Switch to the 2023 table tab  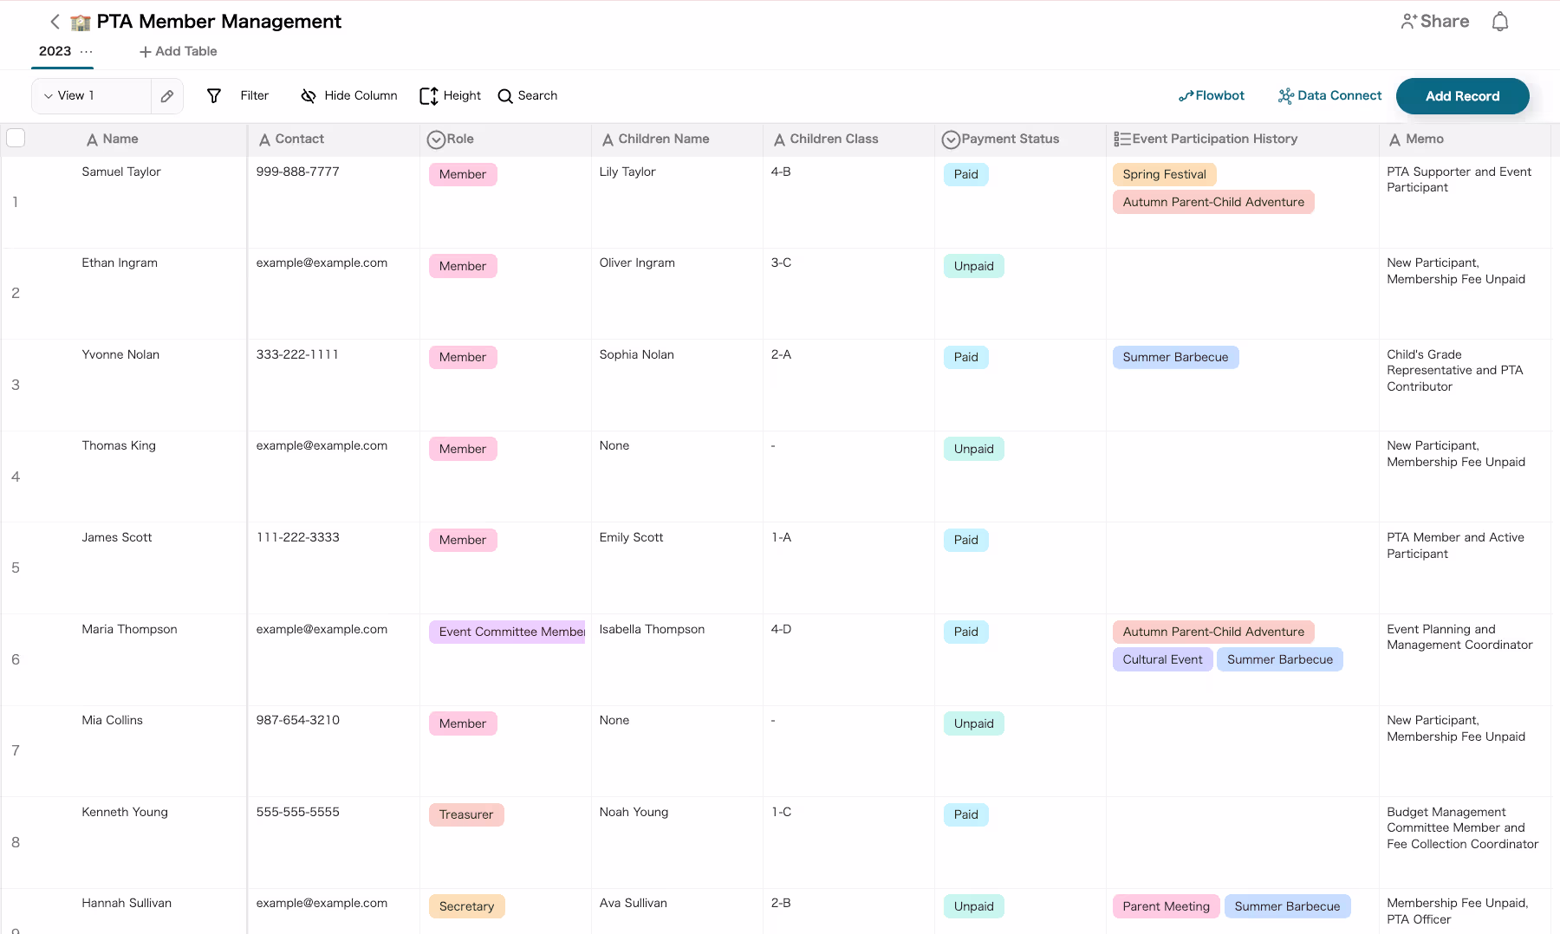coord(55,51)
